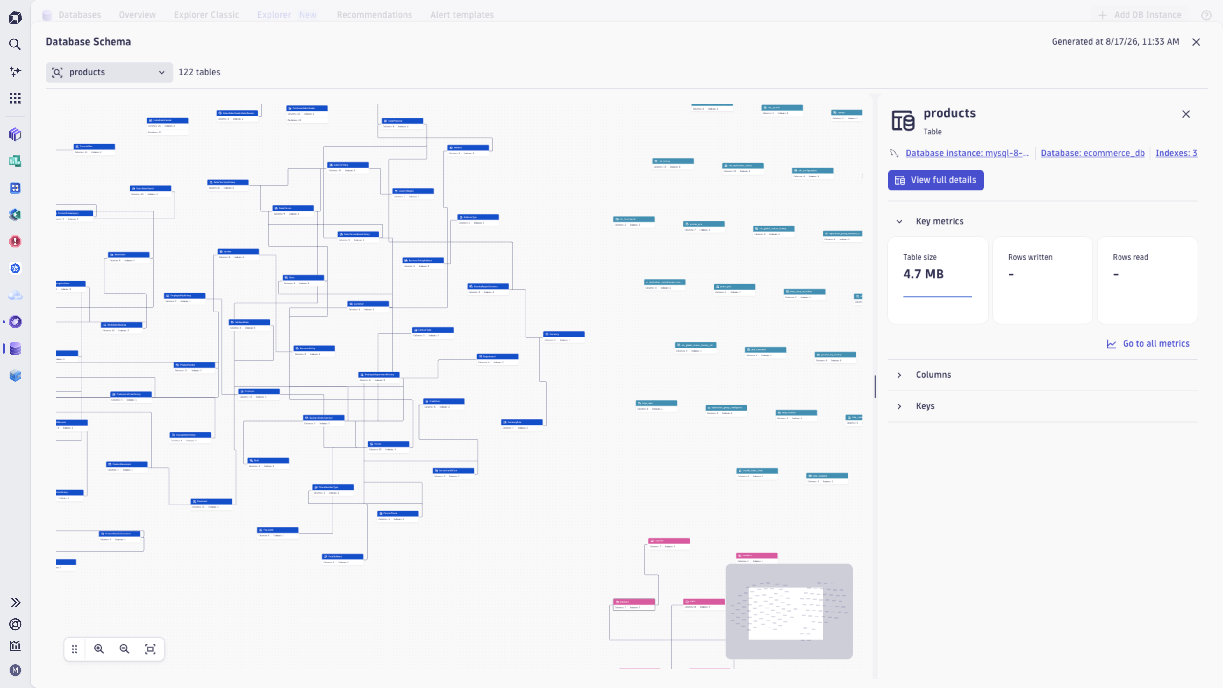Click the products table icon in details panel
The image size is (1223, 688).
point(903,120)
